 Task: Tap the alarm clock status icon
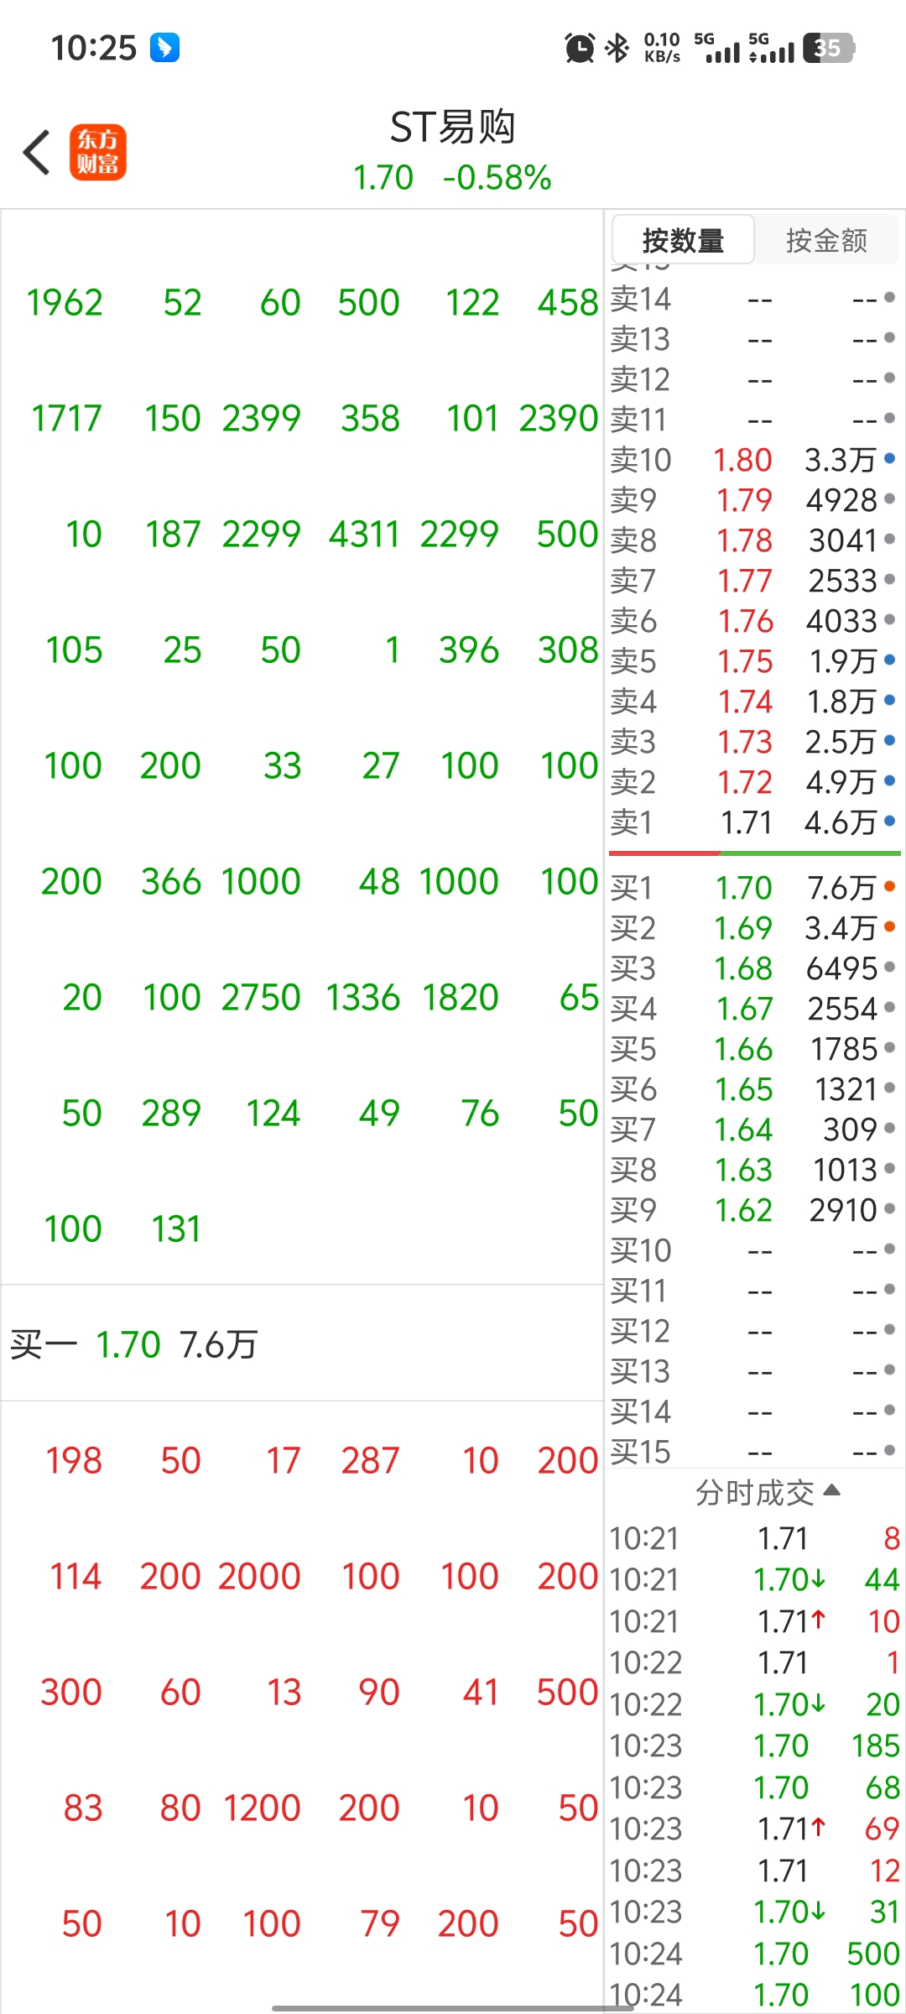click(x=579, y=48)
